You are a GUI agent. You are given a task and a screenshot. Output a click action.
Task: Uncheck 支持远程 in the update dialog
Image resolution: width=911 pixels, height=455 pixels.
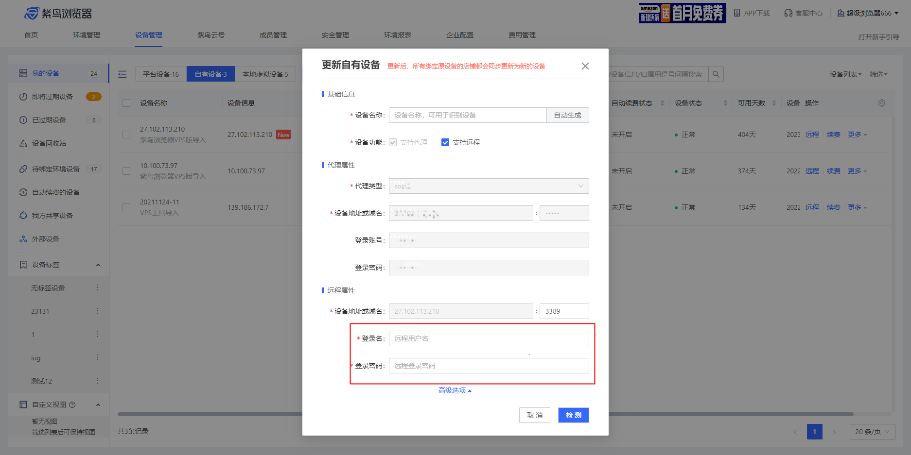tap(445, 142)
